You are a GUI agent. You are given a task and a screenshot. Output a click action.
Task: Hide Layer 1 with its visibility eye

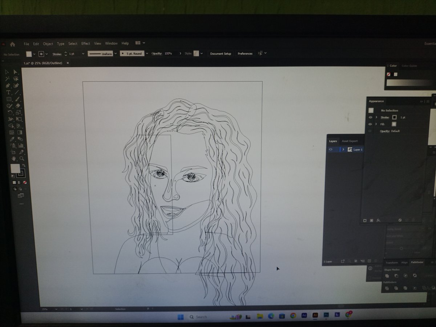point(330,149)
